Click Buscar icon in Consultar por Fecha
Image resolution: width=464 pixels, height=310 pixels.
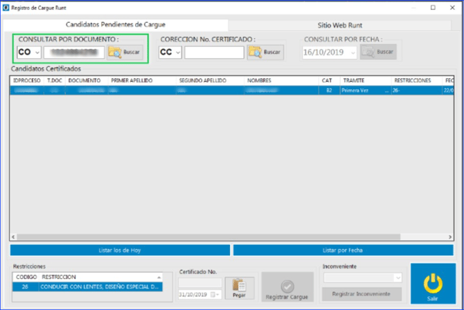pyautogui.click(x=368, y=53)
